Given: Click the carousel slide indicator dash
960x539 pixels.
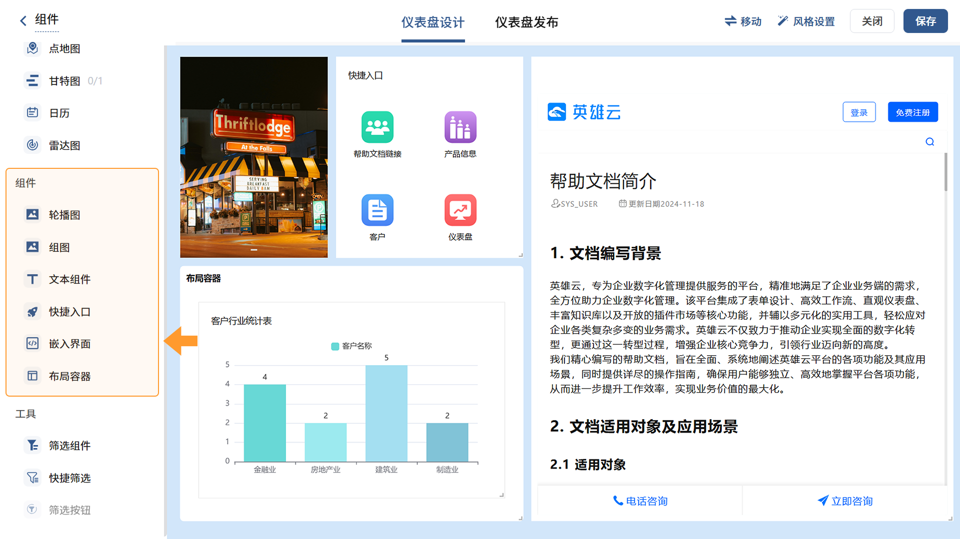Looking at the screenshot, I should pos(254,249).
